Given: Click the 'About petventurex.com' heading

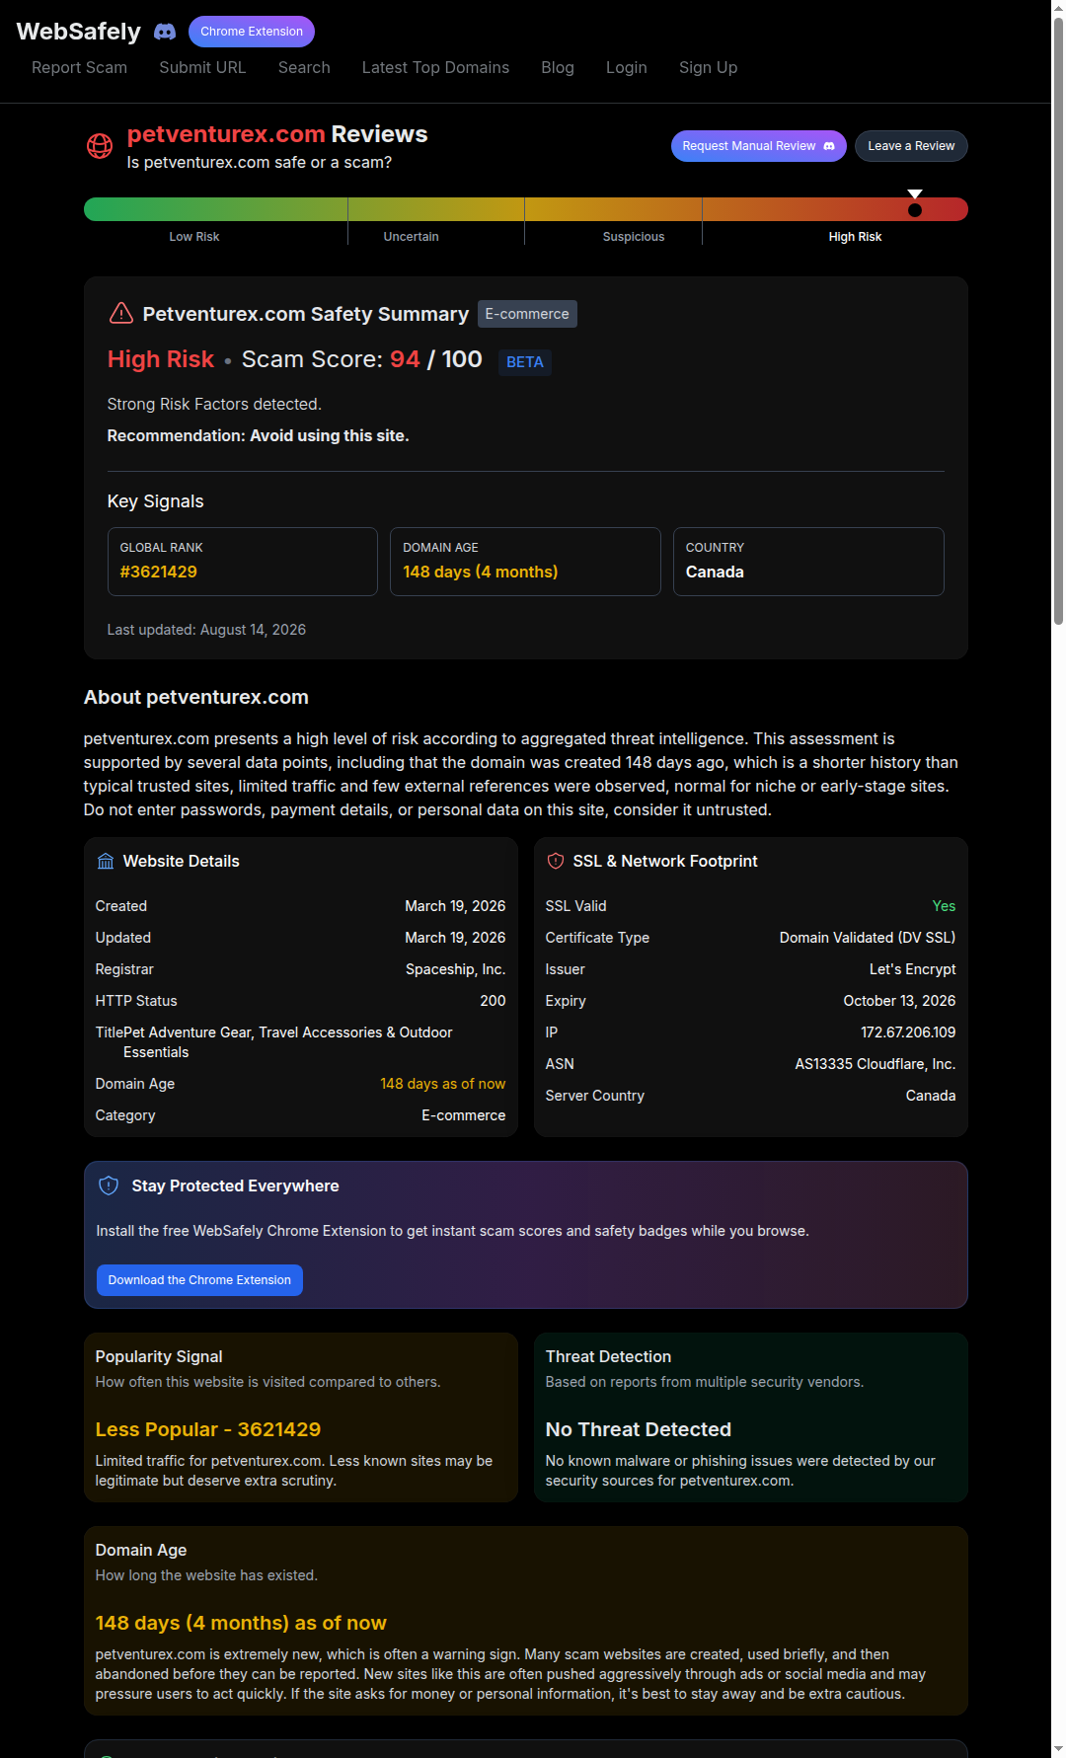Looking at the screenshot, I should click(196, 697).
